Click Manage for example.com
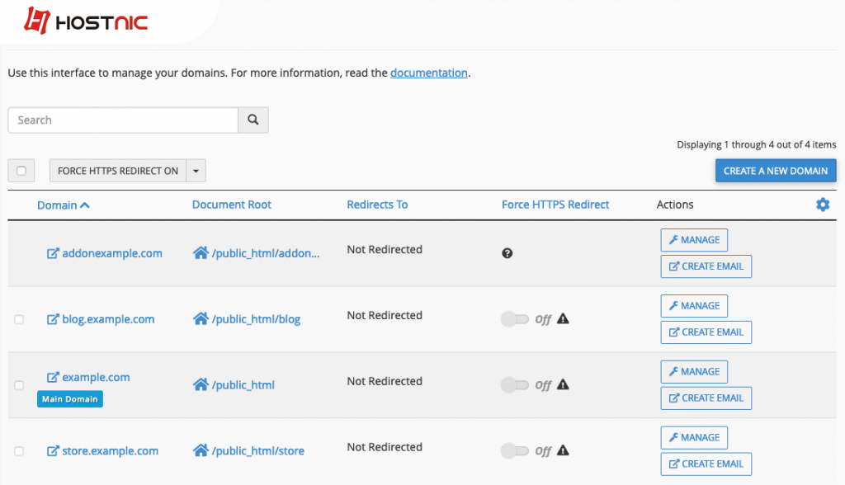Screen dimensions: 845x485 click(x=694, y=371)
